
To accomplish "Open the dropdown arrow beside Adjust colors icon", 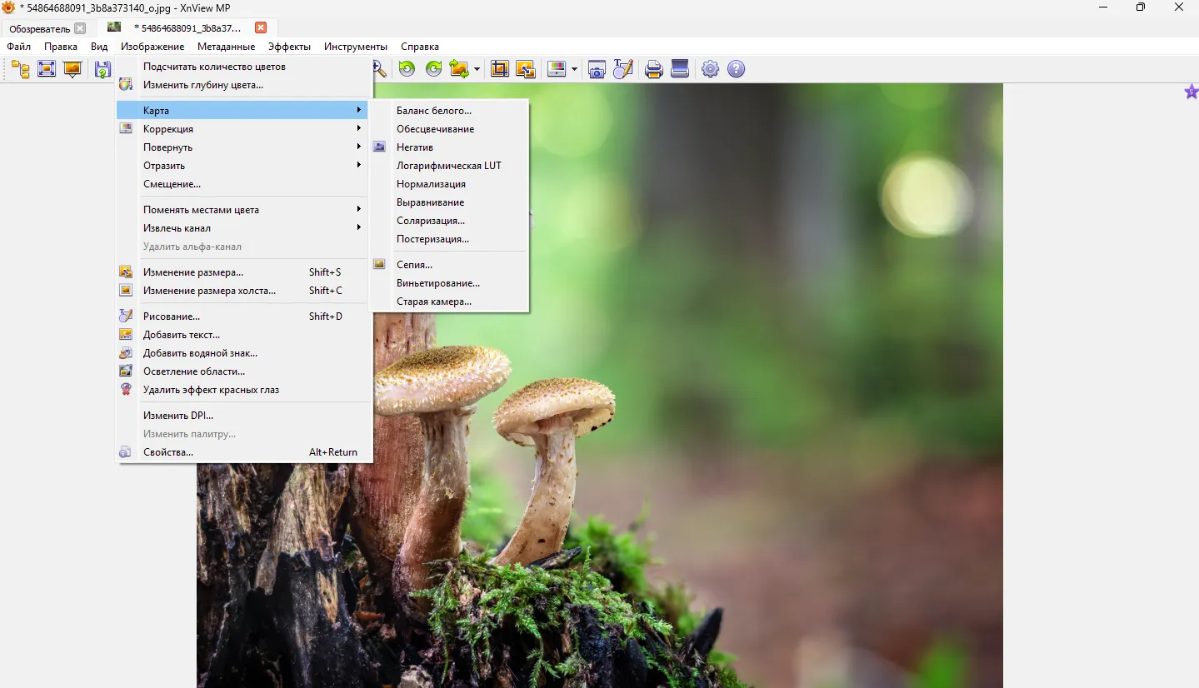I will click(x=572, y=69).
